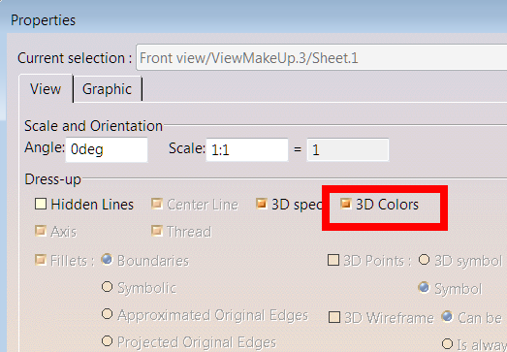Click the Current selection text field

click(x=322, y=58)
